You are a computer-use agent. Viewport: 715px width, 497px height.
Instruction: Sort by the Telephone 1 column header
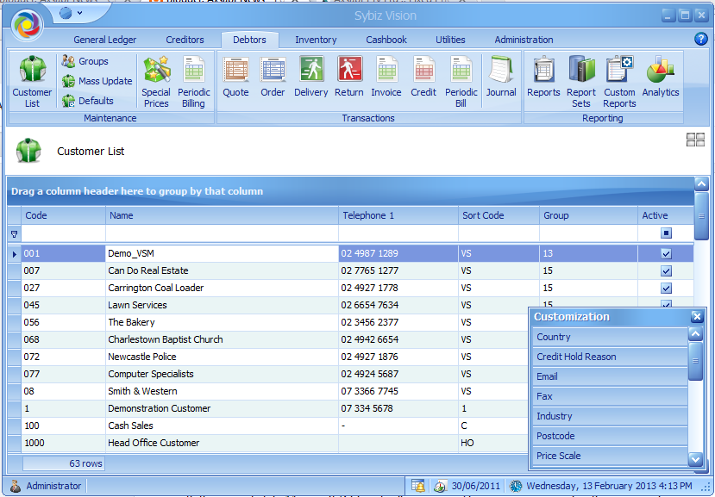point(398,215)
